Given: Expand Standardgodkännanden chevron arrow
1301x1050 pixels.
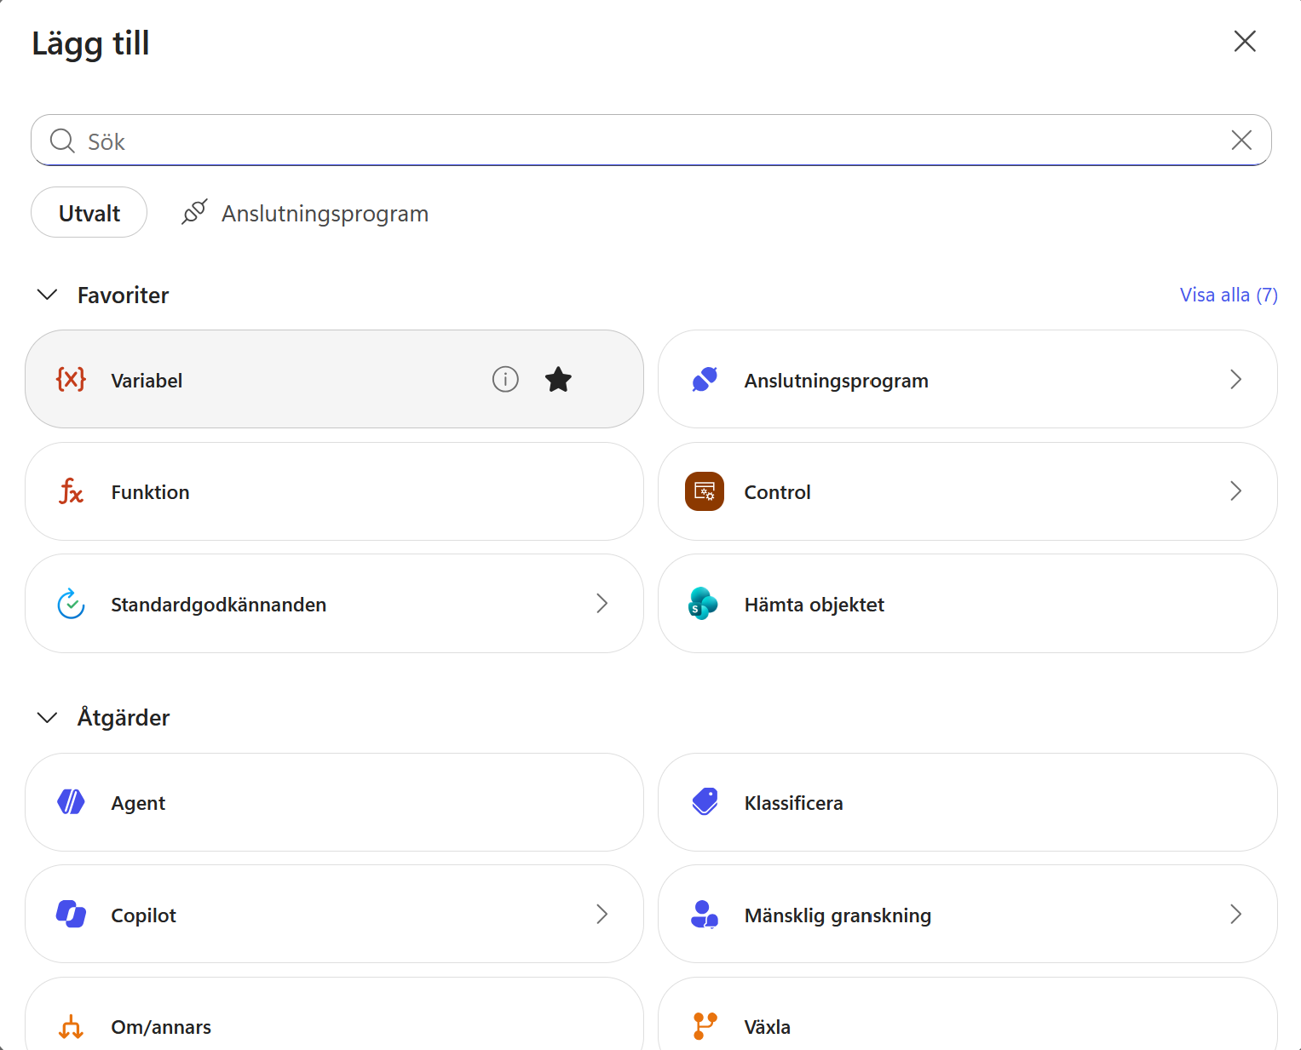Looking at the screenshot, I should [x=602, y=604].
